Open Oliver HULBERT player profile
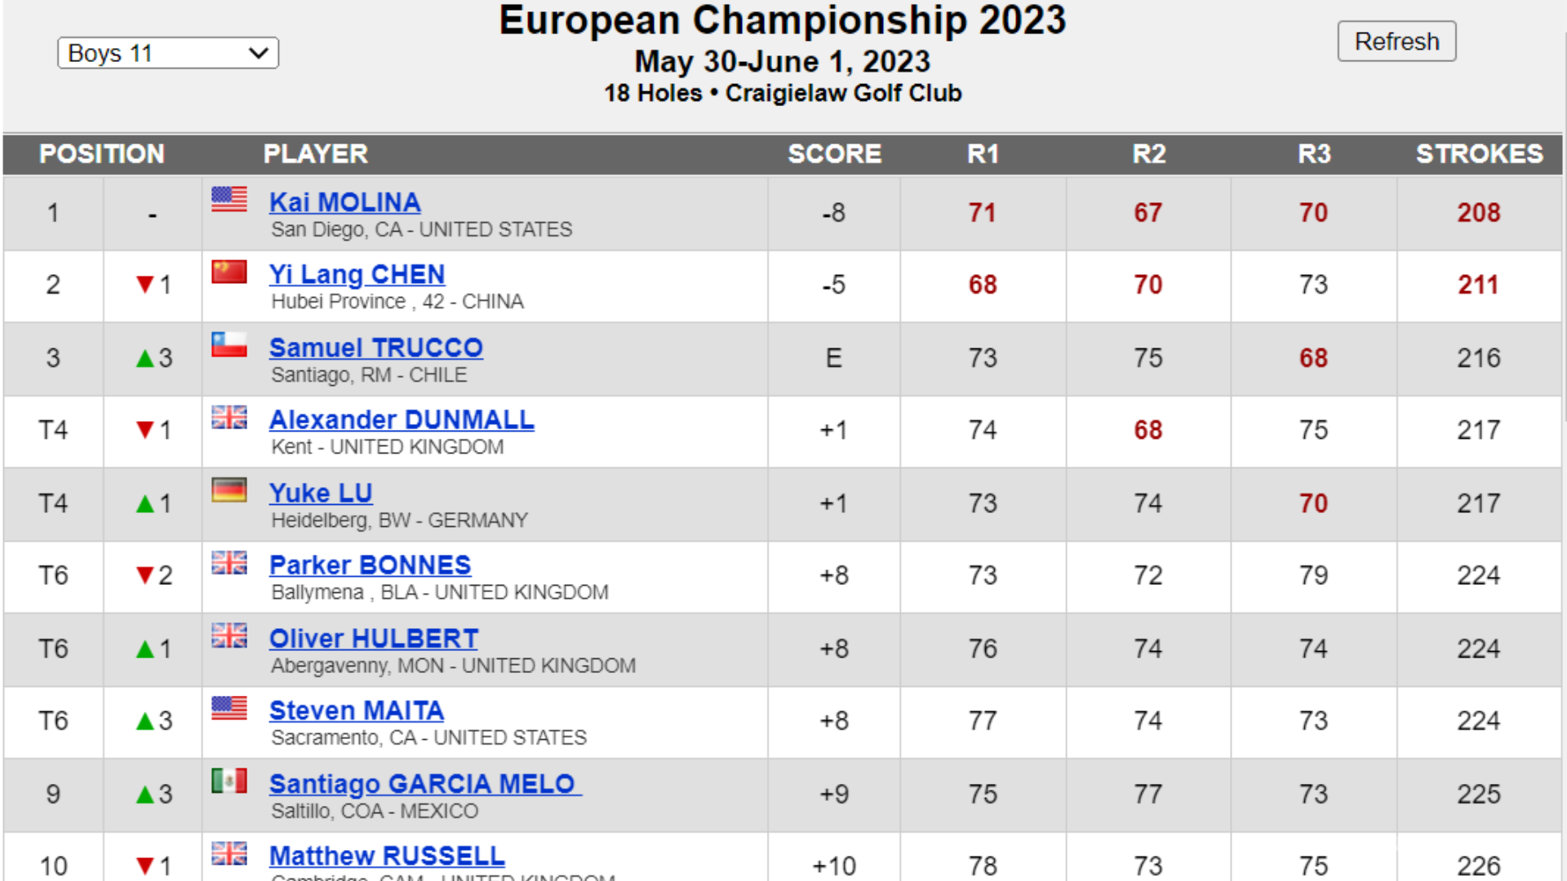 click(374, 638)
